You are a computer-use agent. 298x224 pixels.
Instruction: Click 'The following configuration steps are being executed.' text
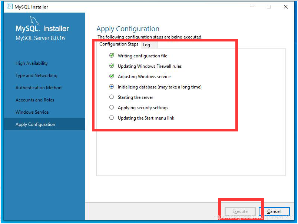coord(150,37)
